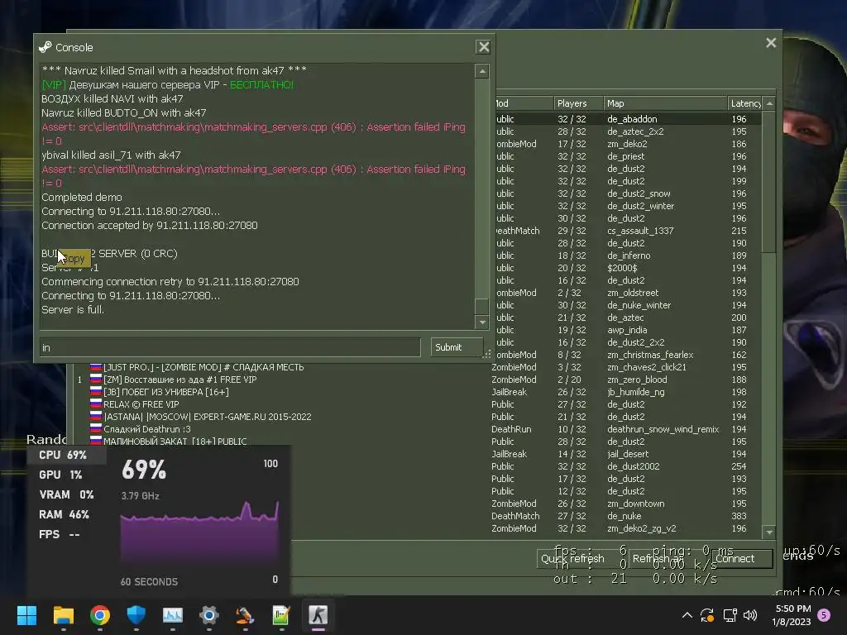Select deathrun_snow_wind_remix server row
This screenshot has height=635, width=847.
tap(418, 429)
